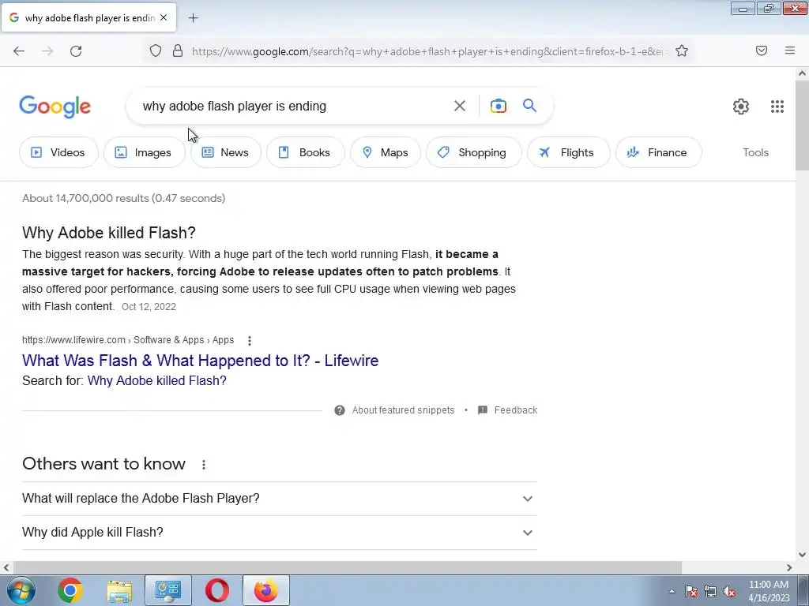Viewport: 809px width, 606px height.
Task: Show hidden tray icons arrow
Action: [672, 591]
